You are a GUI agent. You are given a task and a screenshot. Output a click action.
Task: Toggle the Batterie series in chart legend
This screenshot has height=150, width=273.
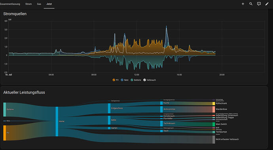(x=136, y=80)
